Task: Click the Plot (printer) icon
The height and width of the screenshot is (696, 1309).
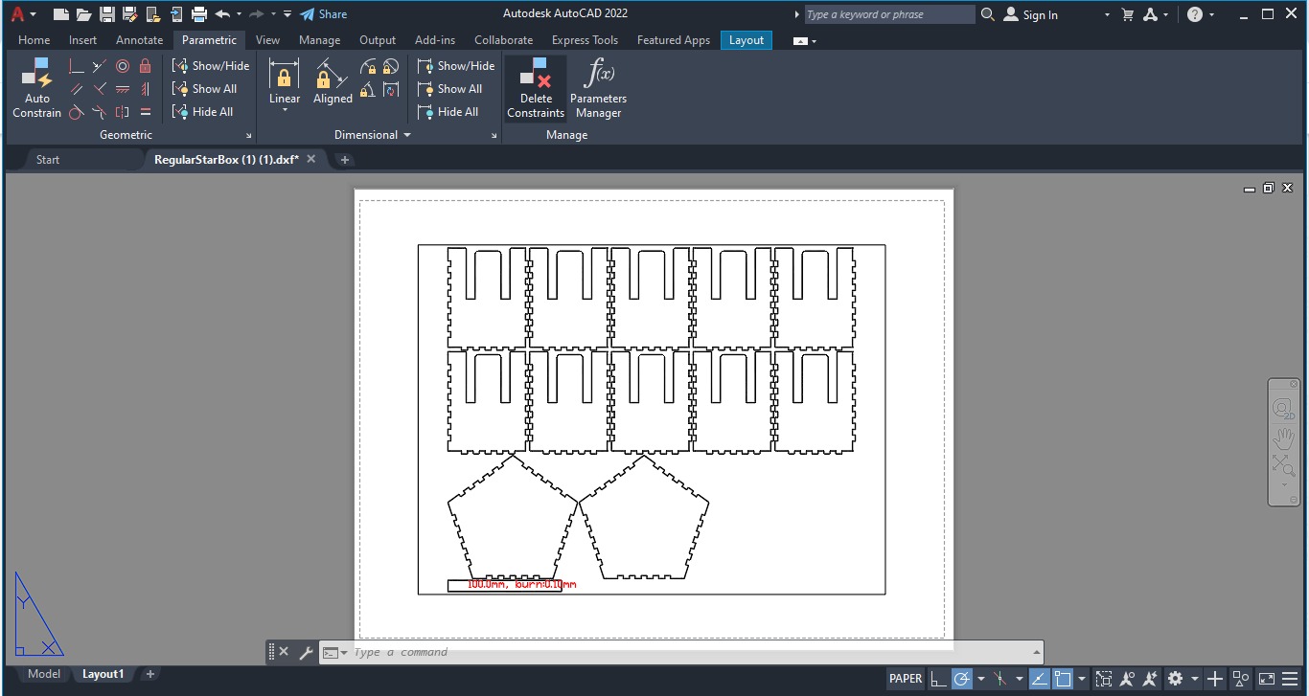Action: [199, 14]
